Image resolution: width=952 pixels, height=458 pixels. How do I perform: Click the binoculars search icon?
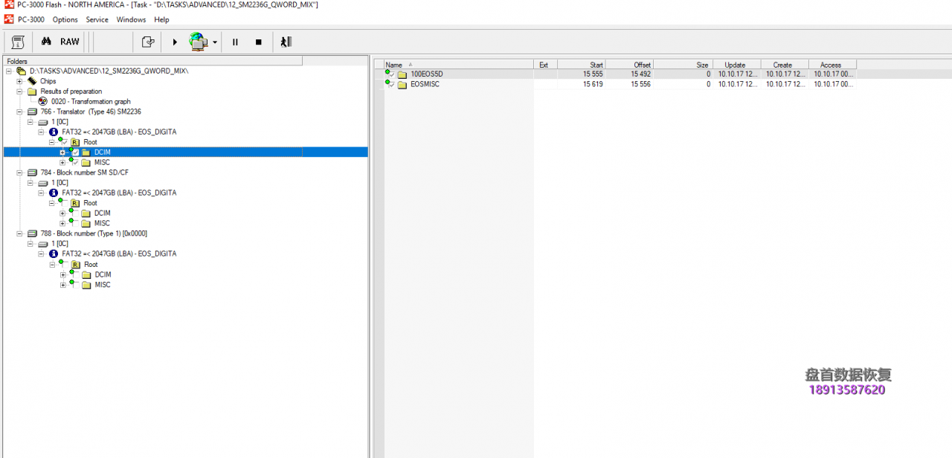pyautogui.click(x=46, y=42)
